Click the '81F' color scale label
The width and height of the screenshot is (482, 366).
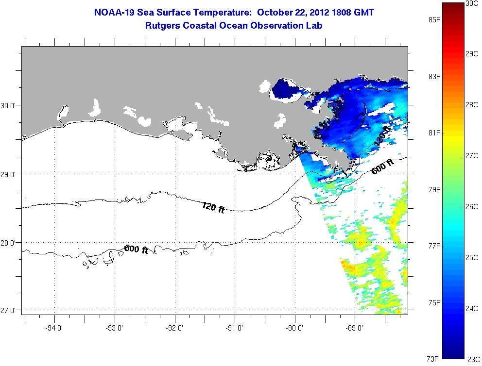pyautogui.click(x=434, y=133)
